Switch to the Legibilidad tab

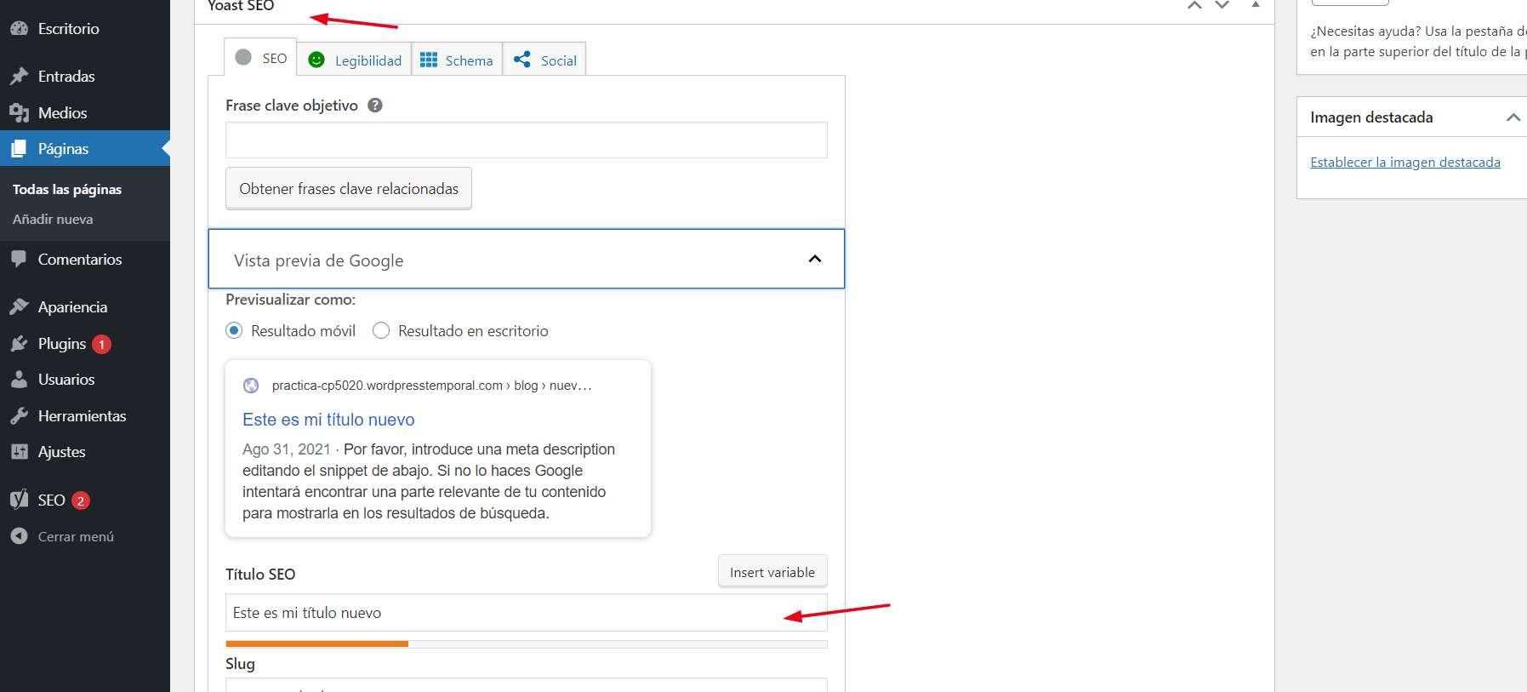pos(354,60)
